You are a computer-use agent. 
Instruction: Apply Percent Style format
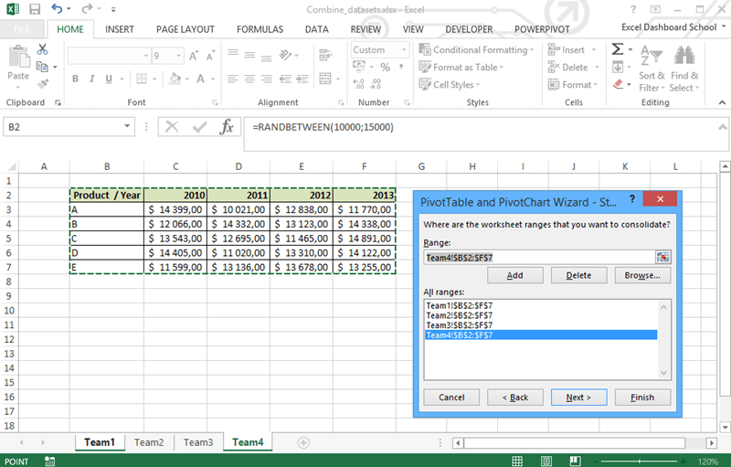coord(385,67)
